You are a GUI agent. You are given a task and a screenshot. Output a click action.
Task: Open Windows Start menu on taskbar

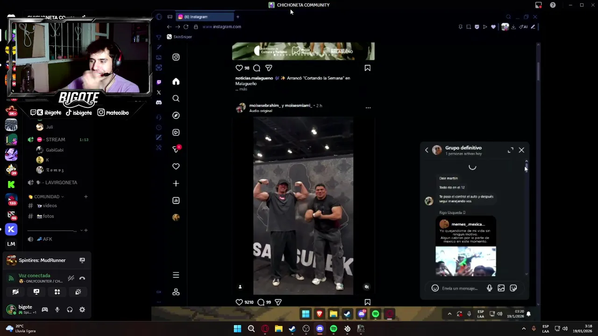point(237,329)
